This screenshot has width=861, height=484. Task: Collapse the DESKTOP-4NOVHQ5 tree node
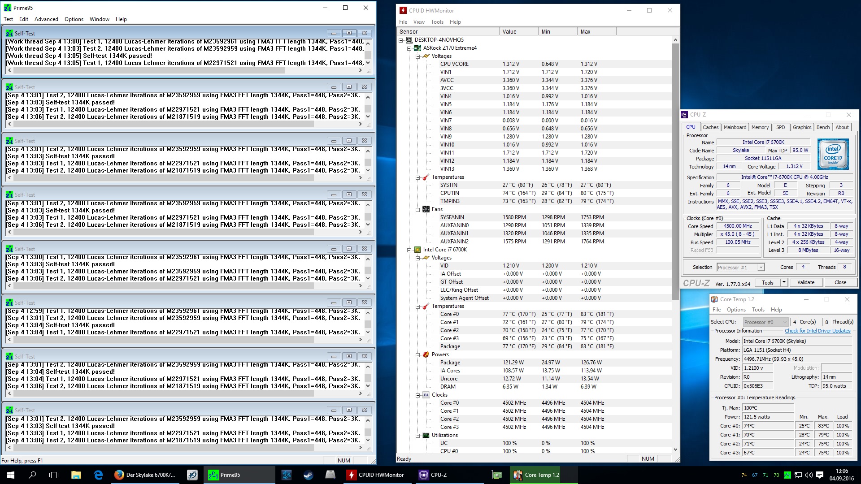click(x=401, y=40)
